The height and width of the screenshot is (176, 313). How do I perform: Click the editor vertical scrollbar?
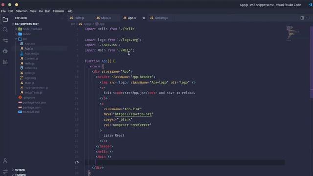pyautogui.click(x=311, y=62)
